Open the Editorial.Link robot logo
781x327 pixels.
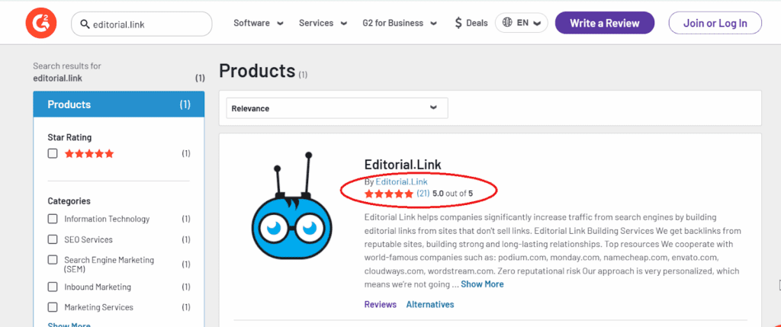pyautogui.click(x=291, y=207)
